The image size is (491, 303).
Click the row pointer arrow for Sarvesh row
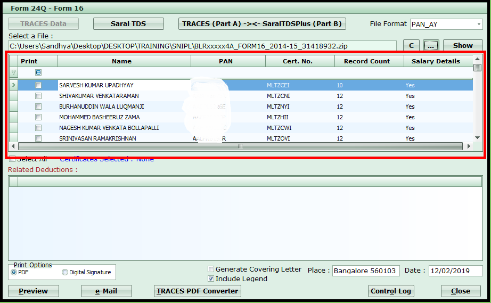pyautogui.click(x=13, y=85)
